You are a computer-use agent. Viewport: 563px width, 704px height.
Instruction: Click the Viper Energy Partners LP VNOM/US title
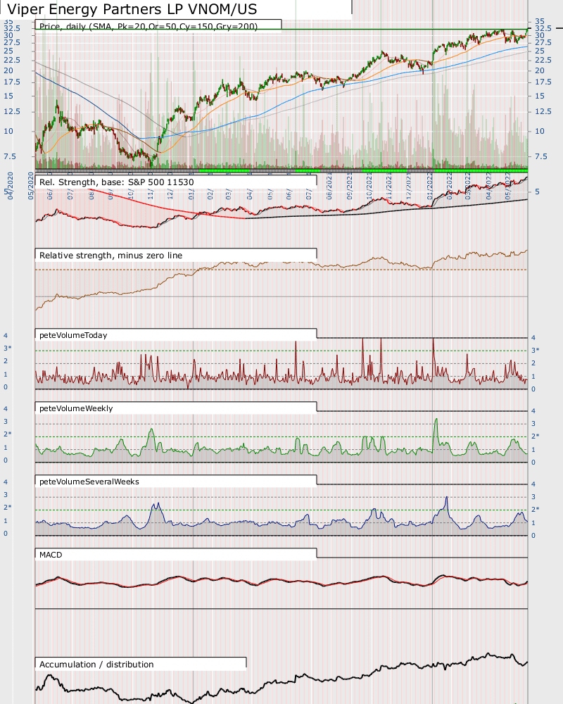point(132,9)
